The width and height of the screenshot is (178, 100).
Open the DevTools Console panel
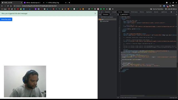click(x=114, y=12)
